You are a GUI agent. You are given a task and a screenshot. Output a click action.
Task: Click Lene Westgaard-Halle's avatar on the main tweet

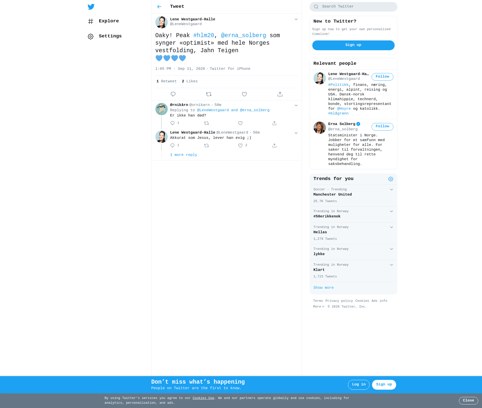tap(161, 22)
